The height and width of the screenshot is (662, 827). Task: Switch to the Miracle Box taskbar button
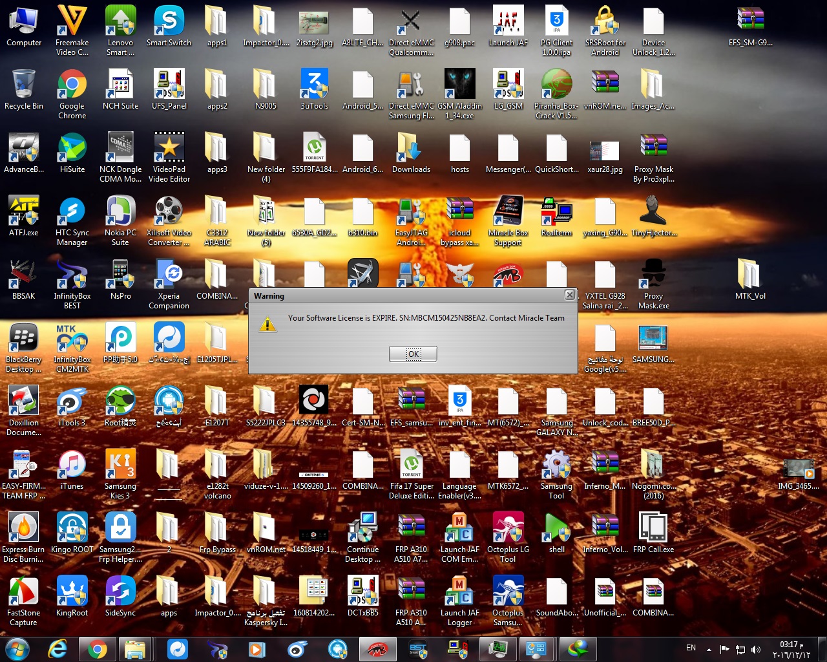(x=377, y=648)
